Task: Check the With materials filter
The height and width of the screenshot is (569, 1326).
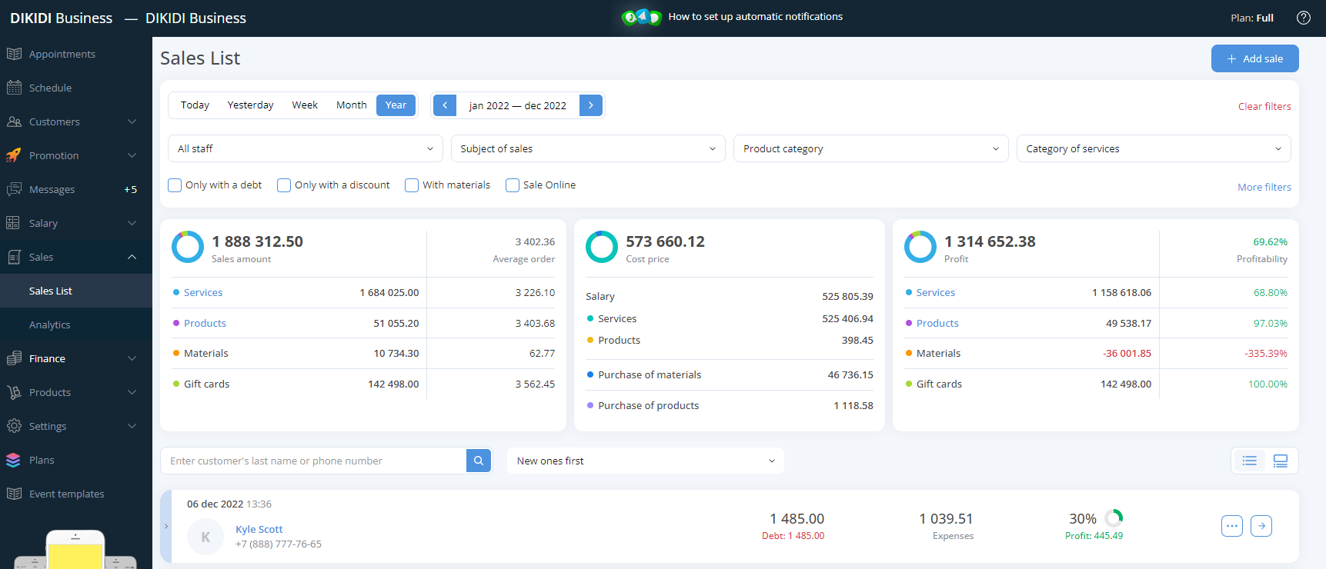Action: [412, 185]
